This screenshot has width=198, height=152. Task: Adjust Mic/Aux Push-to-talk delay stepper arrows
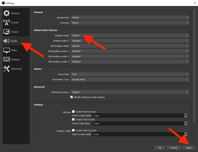click(x=185, y=124)
